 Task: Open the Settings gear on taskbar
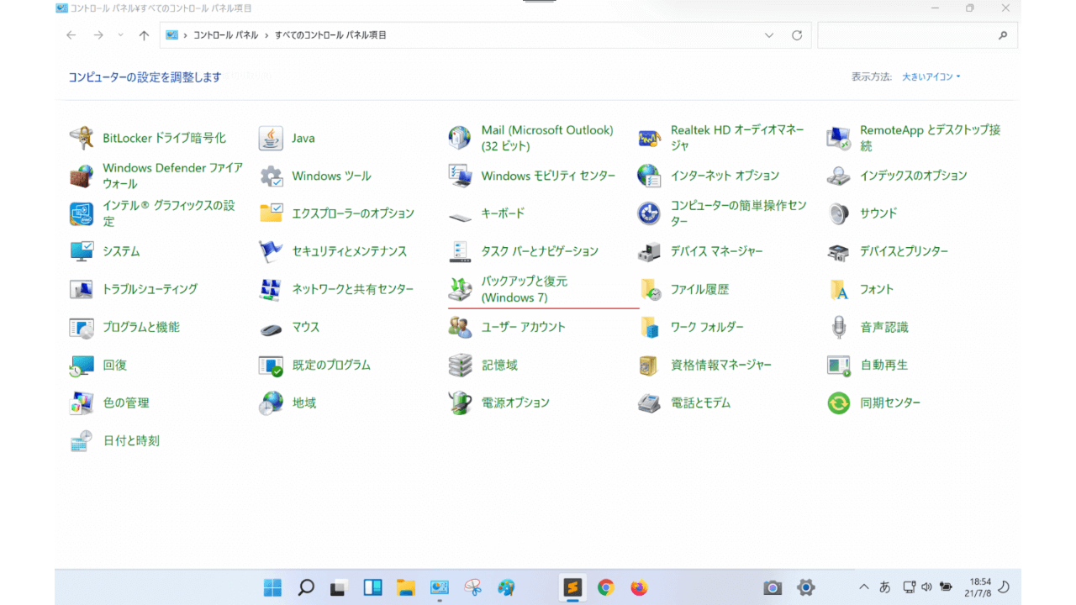coord(805,587)
